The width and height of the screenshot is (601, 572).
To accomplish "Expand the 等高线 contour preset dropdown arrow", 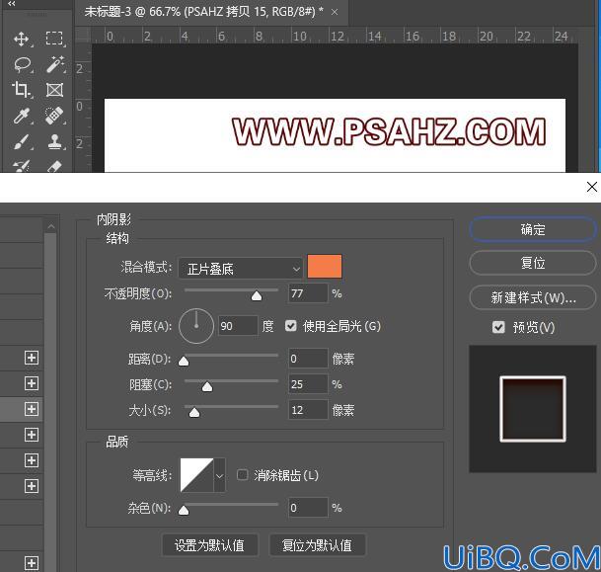I will click(220, 476).
